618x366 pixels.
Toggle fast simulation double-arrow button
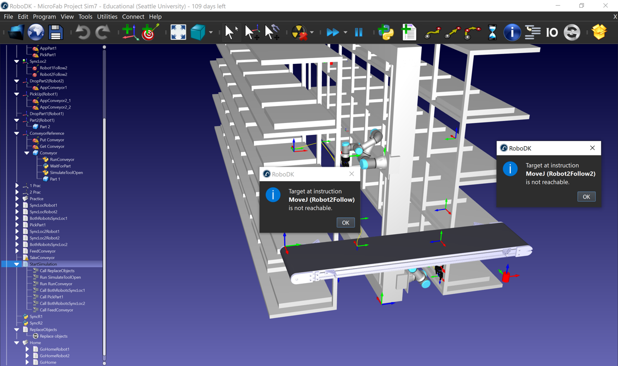click(x=333, y=32)
